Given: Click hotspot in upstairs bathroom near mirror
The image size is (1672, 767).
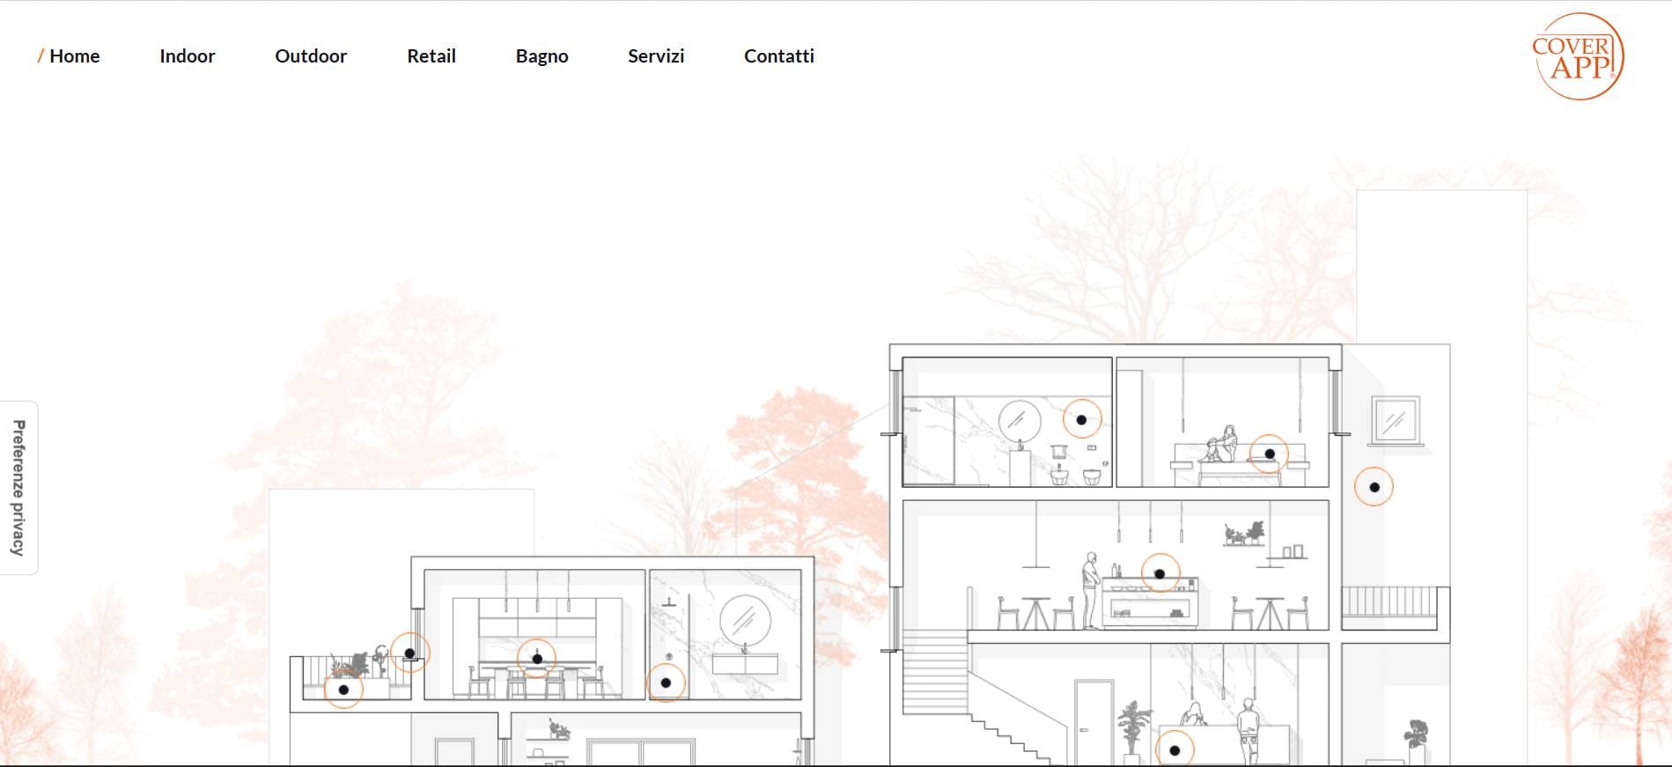Looking at the screenshot, I should click(1081, 420).
